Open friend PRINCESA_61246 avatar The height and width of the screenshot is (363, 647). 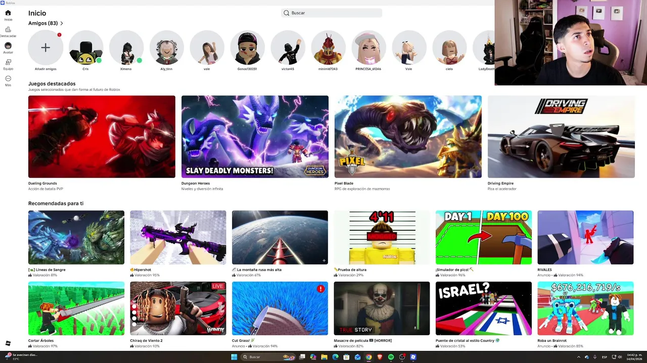[x=368, y=47]
